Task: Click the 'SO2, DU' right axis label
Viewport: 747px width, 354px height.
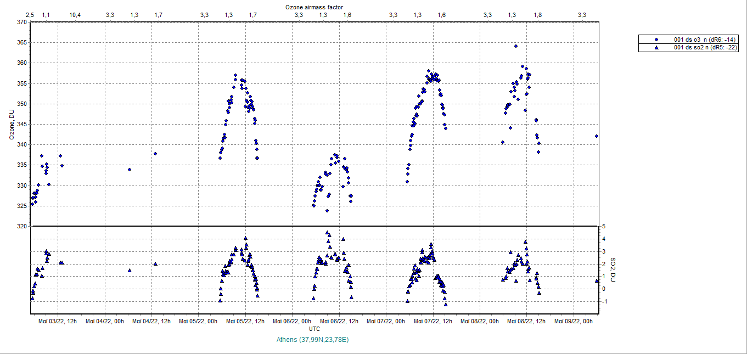Action: click(614, 270)
